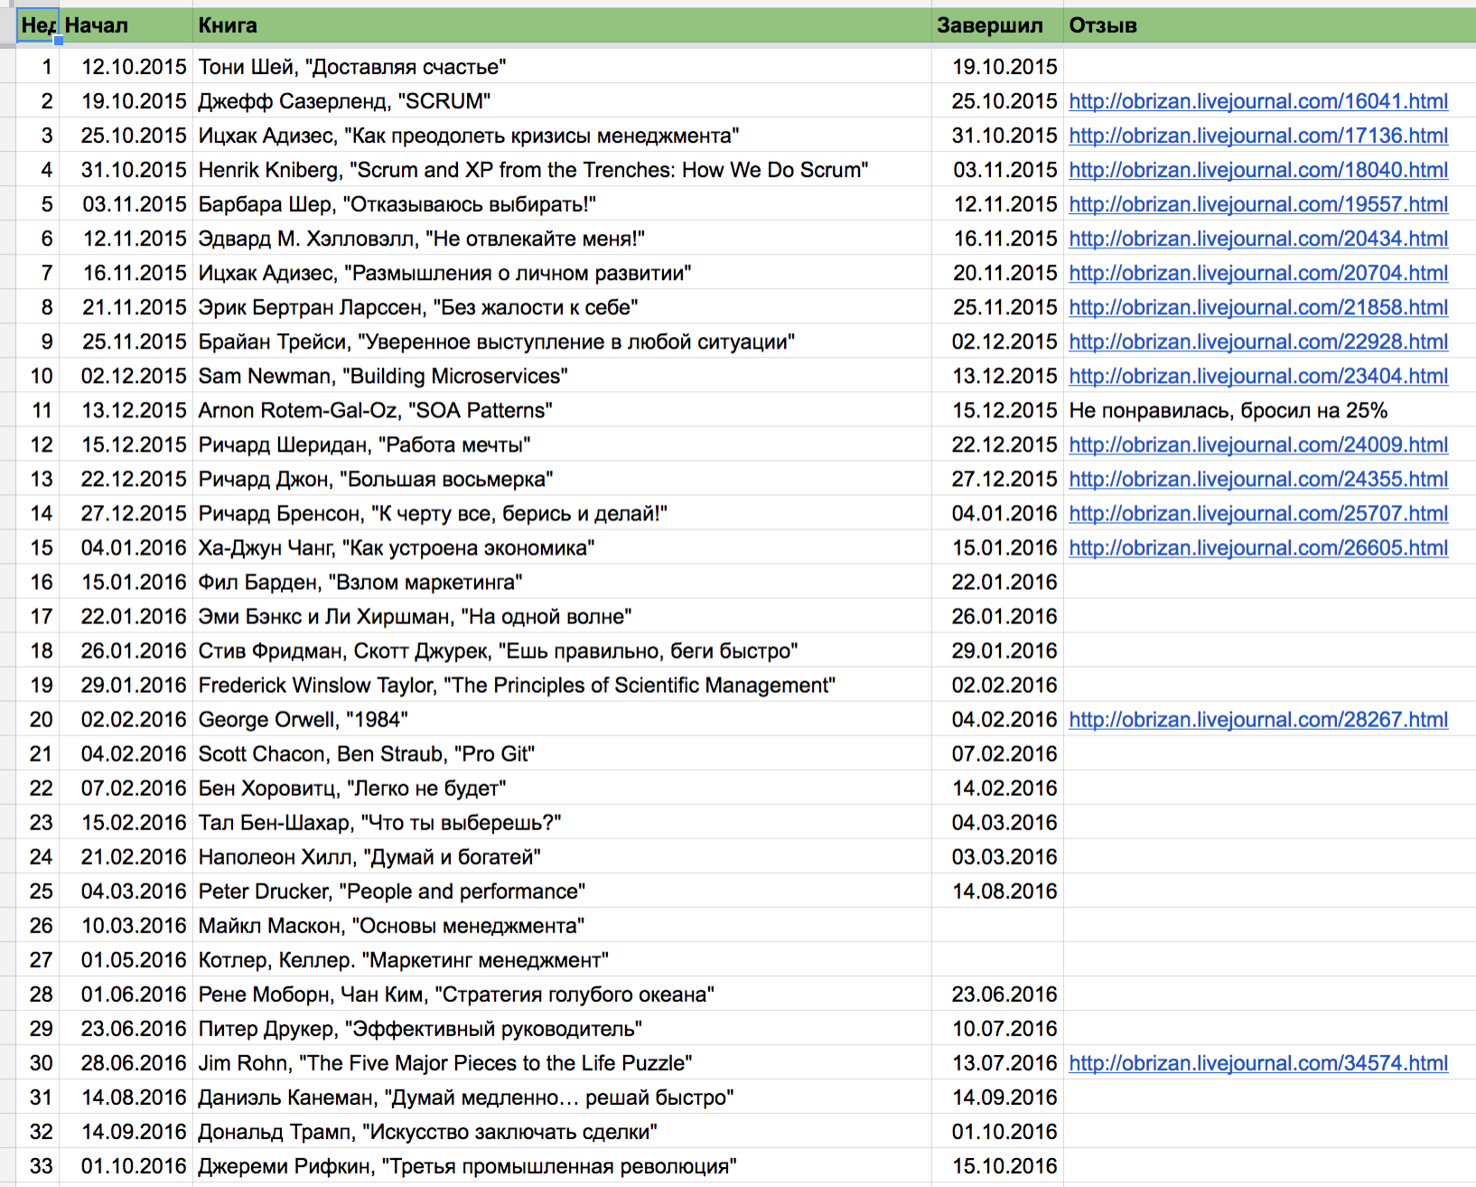Click the empty review cell for "Pro Git" row
Viewport: 1476px width, 1187px height.
pos(1269,754)
